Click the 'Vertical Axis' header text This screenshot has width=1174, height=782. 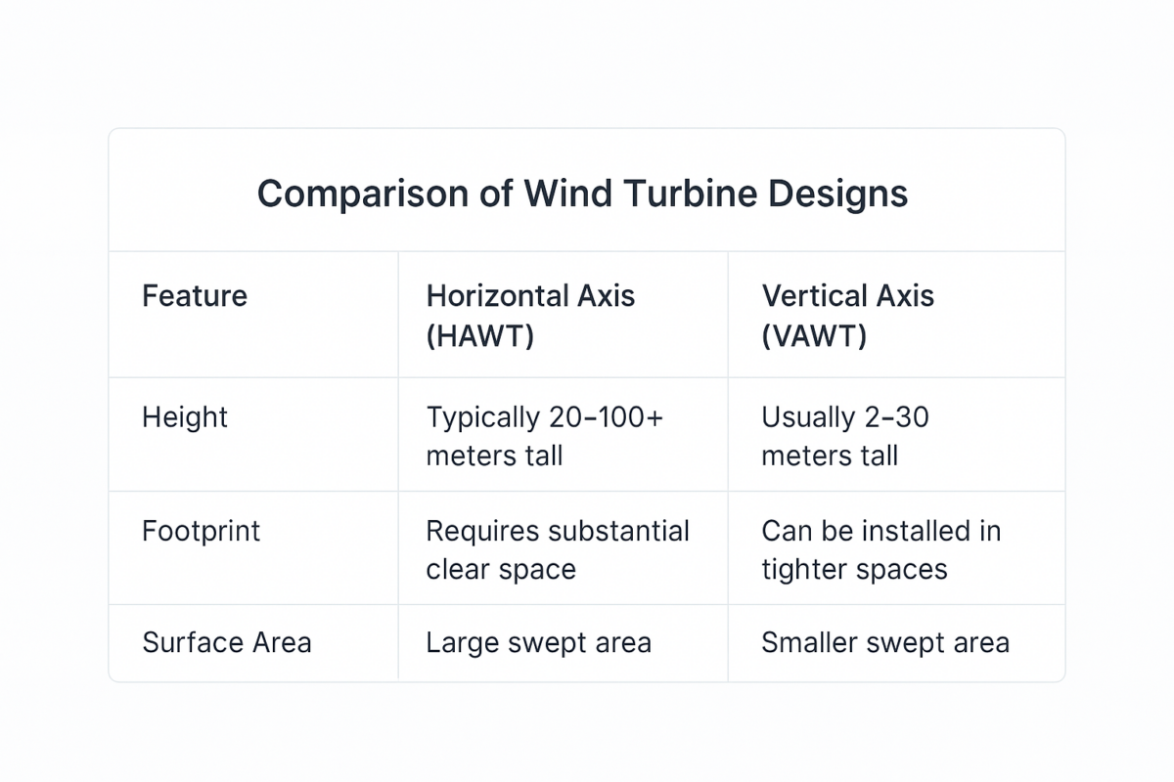[x=847, y=296]
